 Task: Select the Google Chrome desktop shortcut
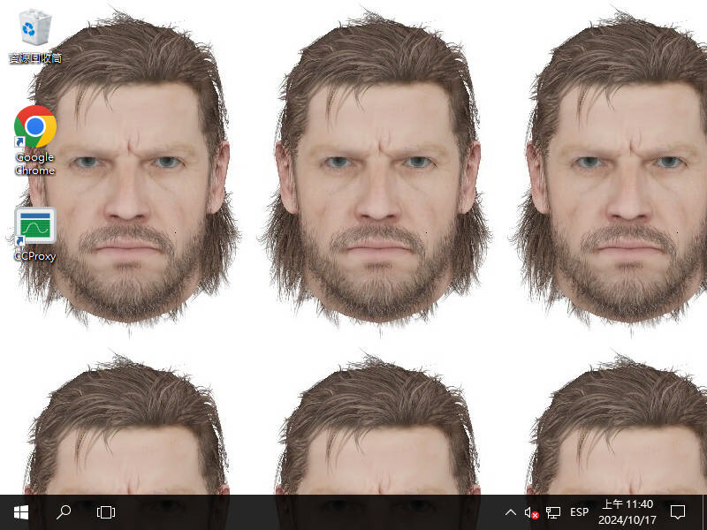pos(35,140)
